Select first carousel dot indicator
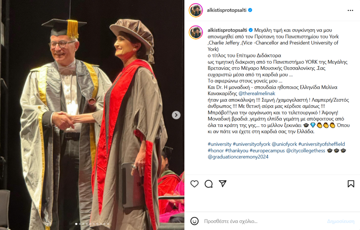 pos(76,224)
